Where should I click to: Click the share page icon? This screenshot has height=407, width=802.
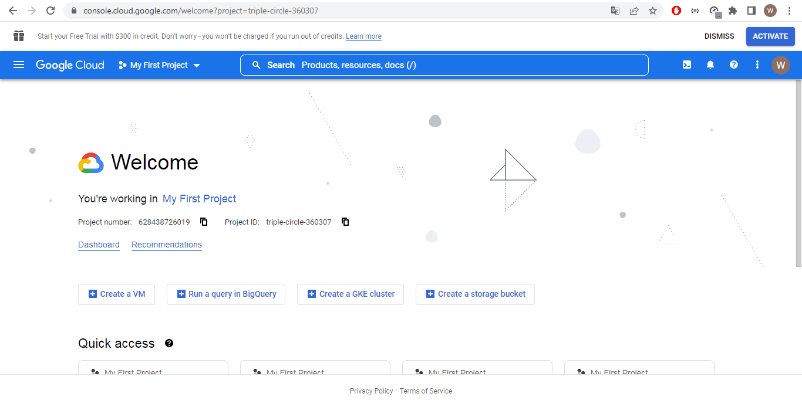[634, 11]
